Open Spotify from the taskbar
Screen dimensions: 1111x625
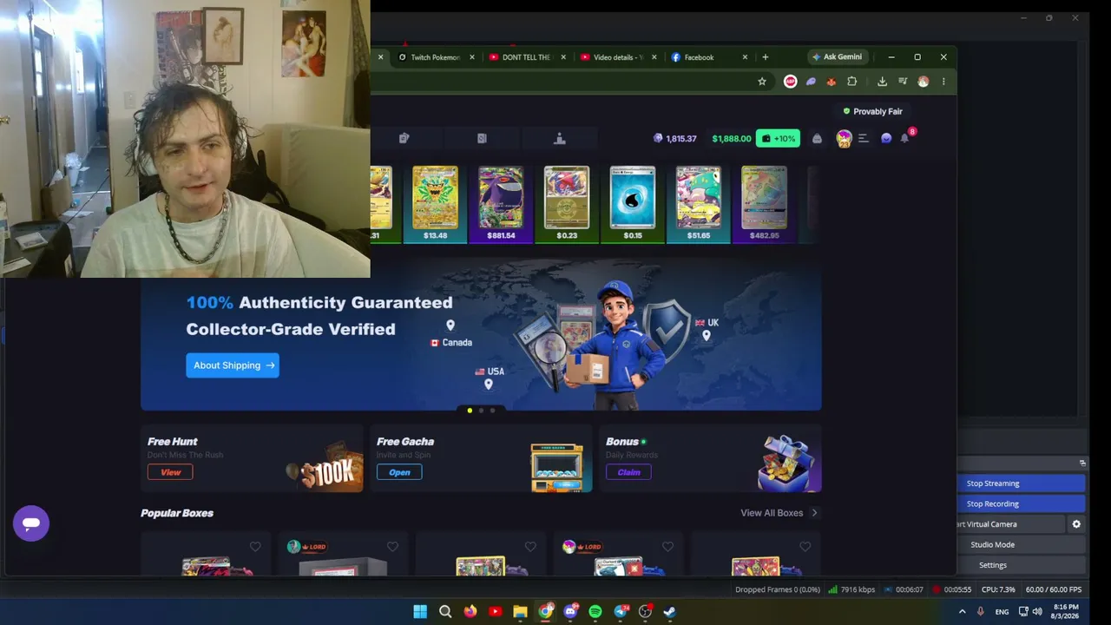(595, 611)
